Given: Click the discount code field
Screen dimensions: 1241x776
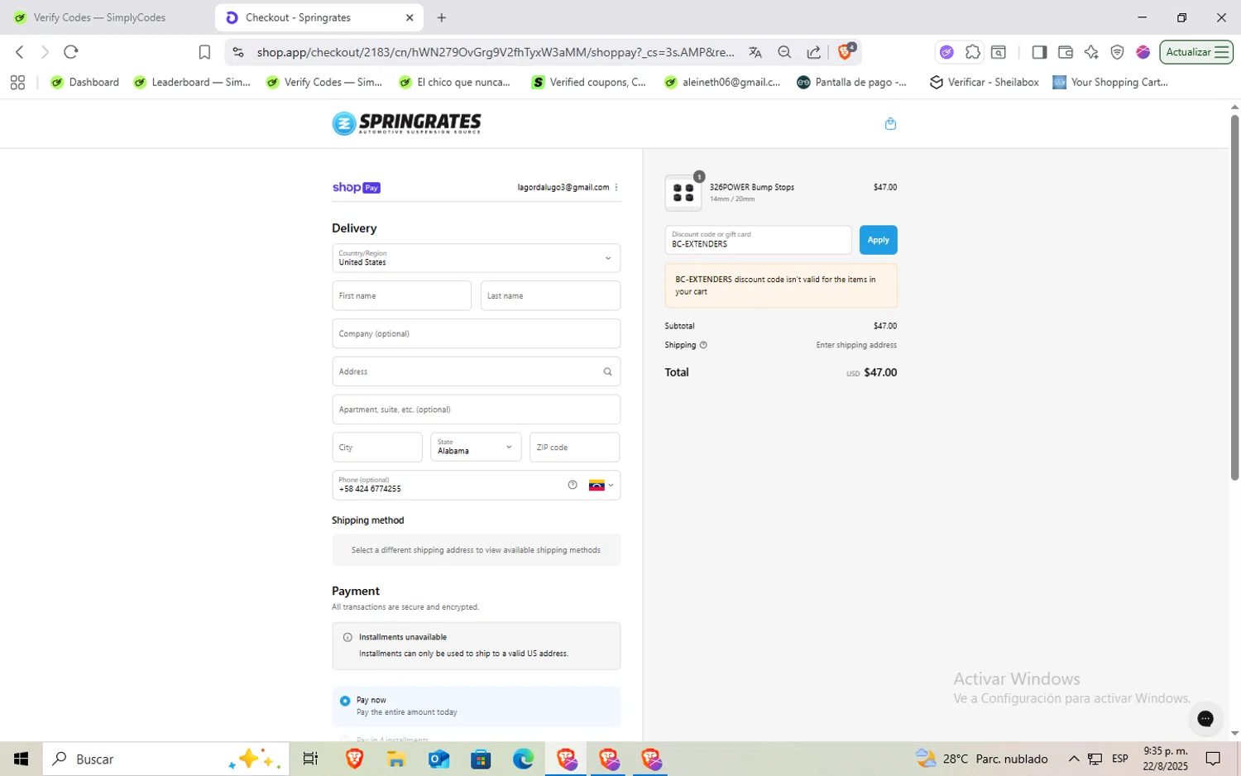Looking at the screenshot, I should [758, 240].
